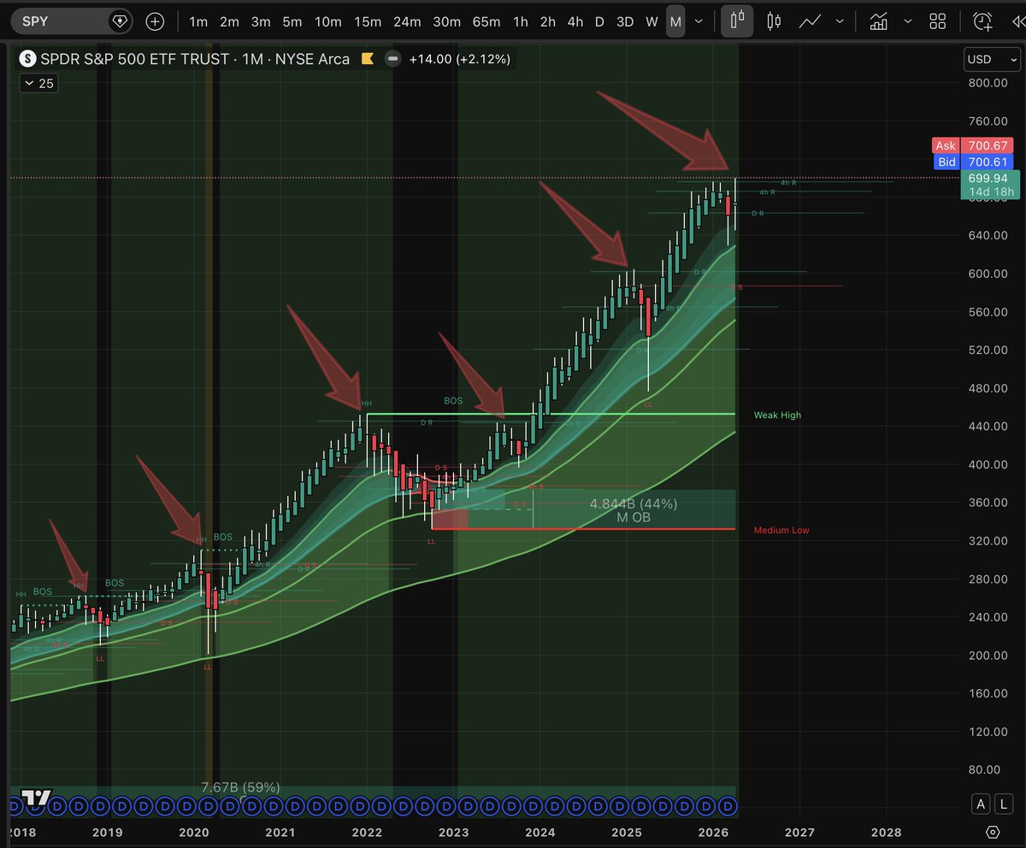
Task: Switch to the 1h timeframe
Action: (520, 21)
